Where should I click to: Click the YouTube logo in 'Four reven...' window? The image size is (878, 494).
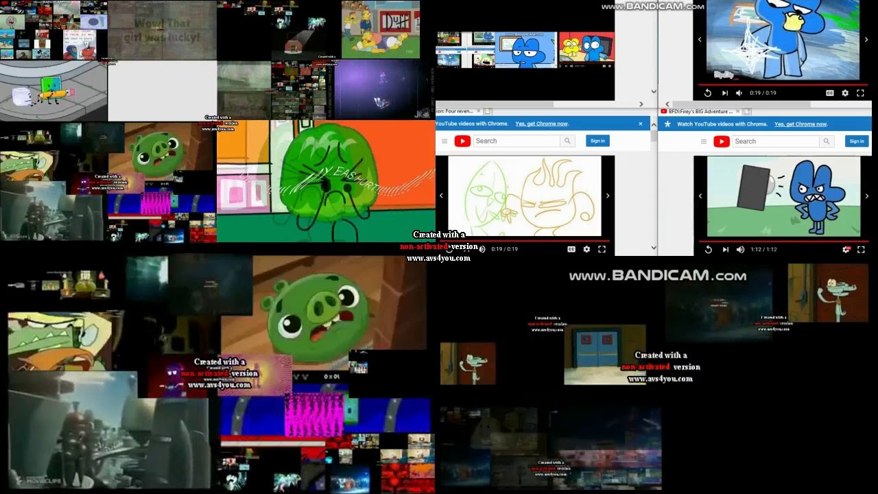tap(462, 141)
